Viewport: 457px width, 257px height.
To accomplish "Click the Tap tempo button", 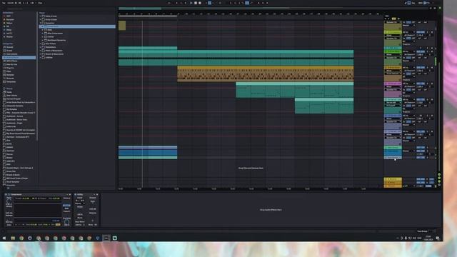I will click(4, 3).
